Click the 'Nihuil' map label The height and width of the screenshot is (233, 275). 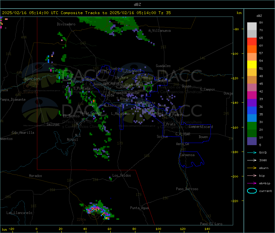[72, 140]
